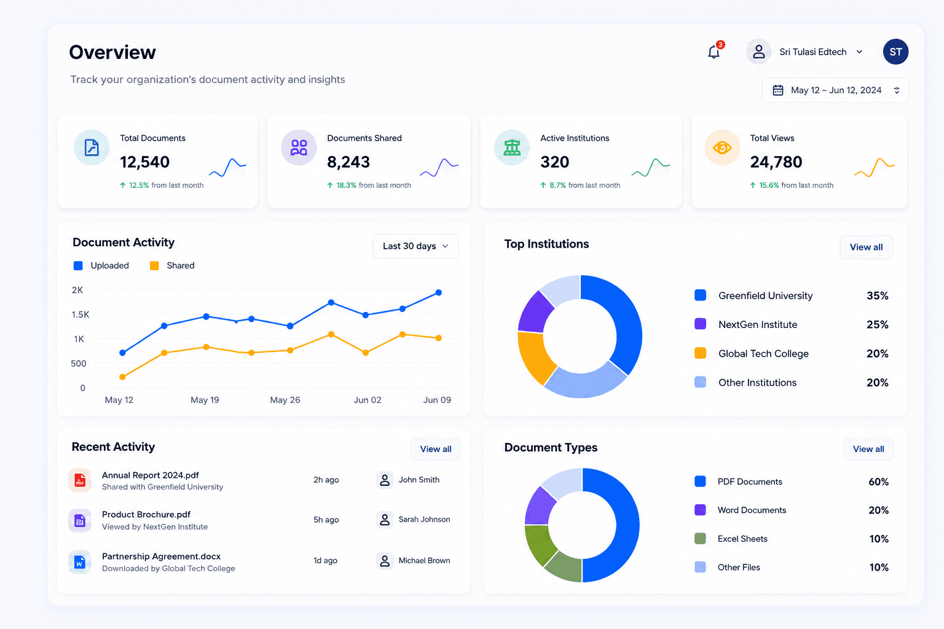This screenshot has height=629, width=944.
Task: Click the Greenfield University blue swatch
Action: [700, 295]
